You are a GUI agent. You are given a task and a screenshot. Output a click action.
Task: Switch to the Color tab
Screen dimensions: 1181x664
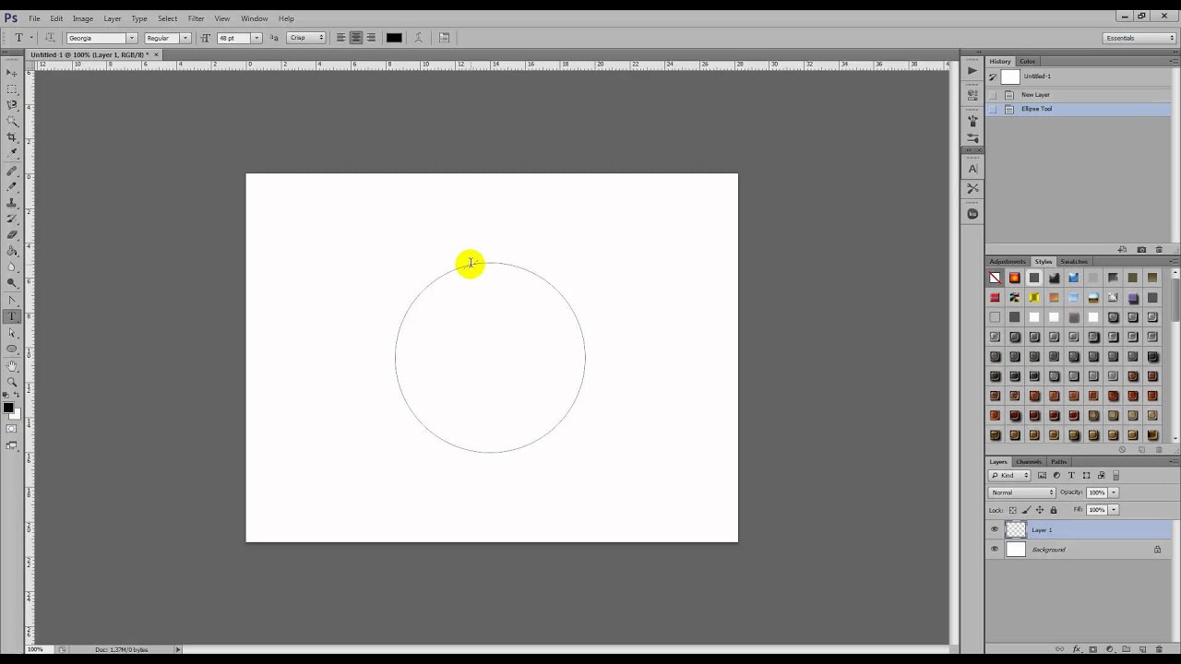[1027, 61]
